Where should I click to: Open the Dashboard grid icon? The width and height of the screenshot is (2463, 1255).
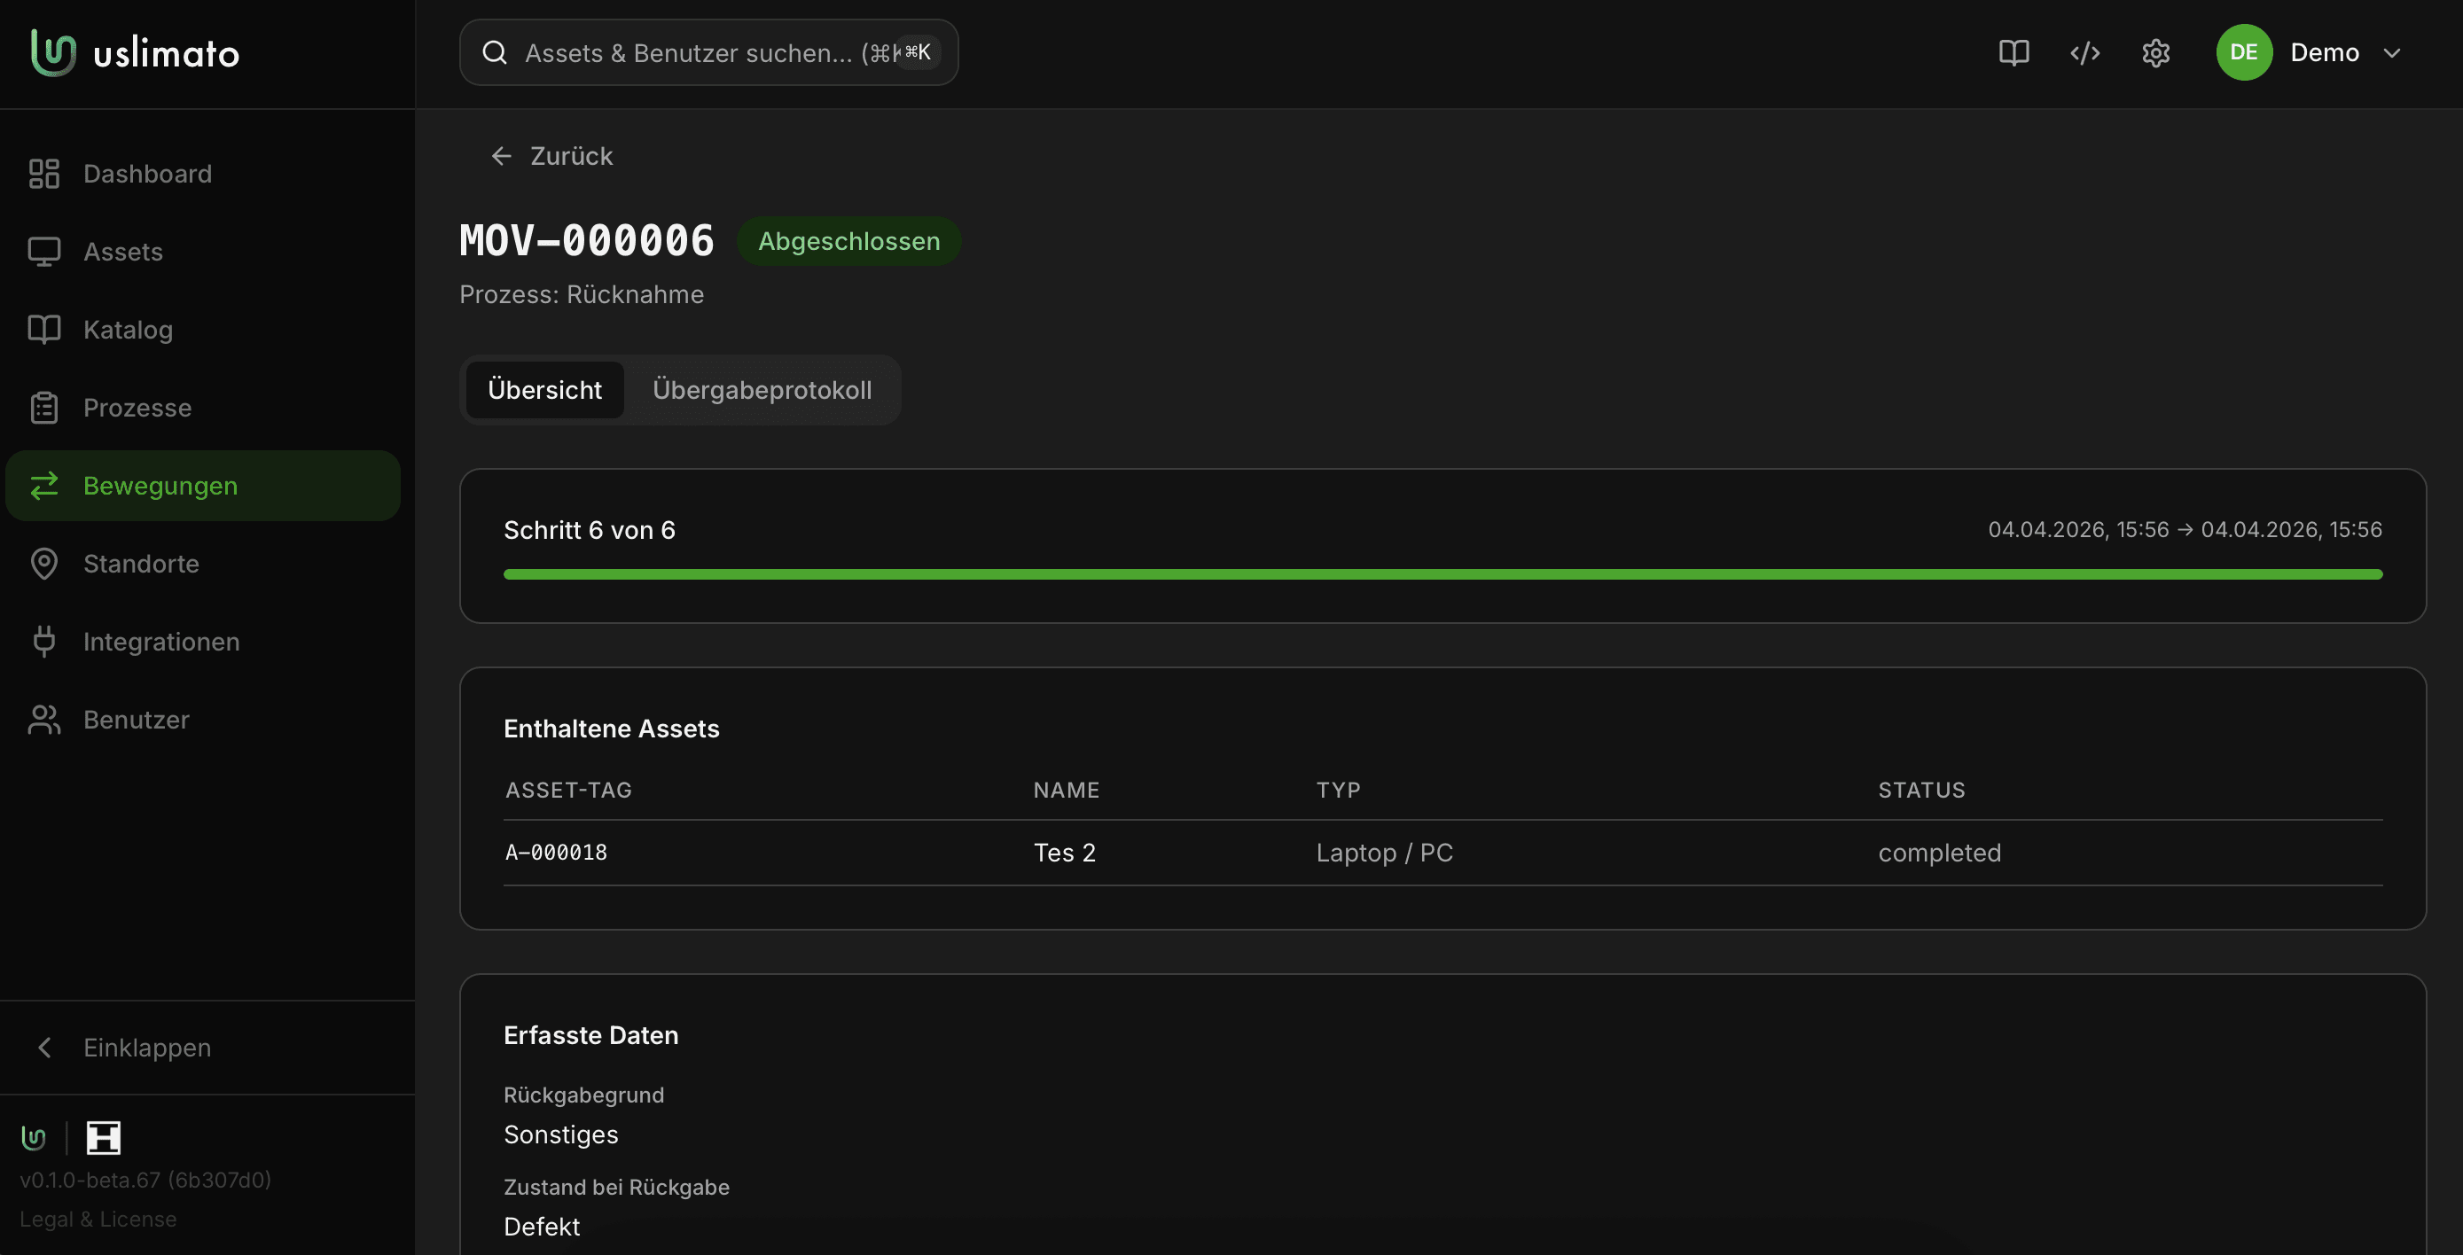click(x=44, y=174)
